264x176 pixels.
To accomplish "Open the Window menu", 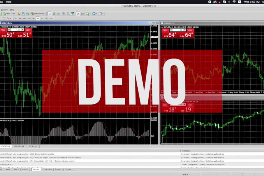I will tap(4, 10).
